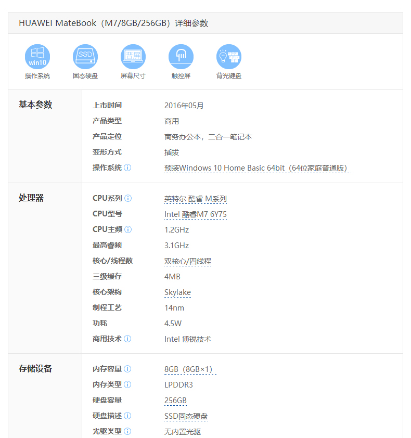Click the 4.5W power value
The image size is (411, 438).
coord(173,324)
